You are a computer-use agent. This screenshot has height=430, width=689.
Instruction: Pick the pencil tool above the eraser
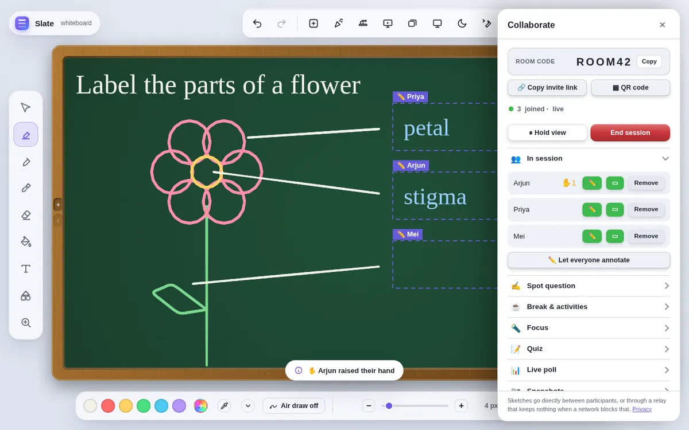(x=26, y=188)
